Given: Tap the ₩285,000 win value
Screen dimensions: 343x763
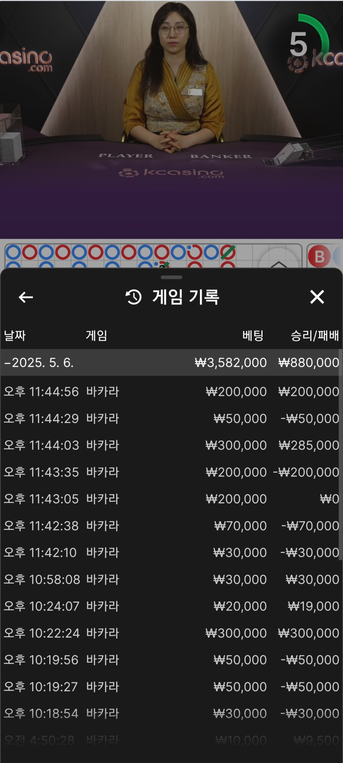Looking at the screenshot, I should click(x=308, y=445).
